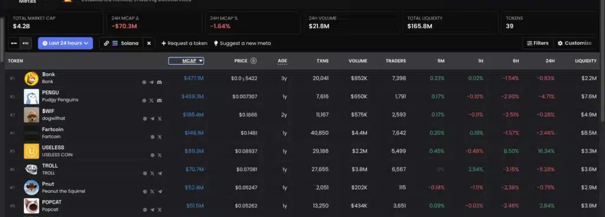Click Fartcoin's $148.1M market cap

(x=194, y=133)
